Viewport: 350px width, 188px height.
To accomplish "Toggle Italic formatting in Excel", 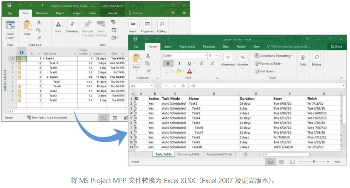I will pos(178,63).
